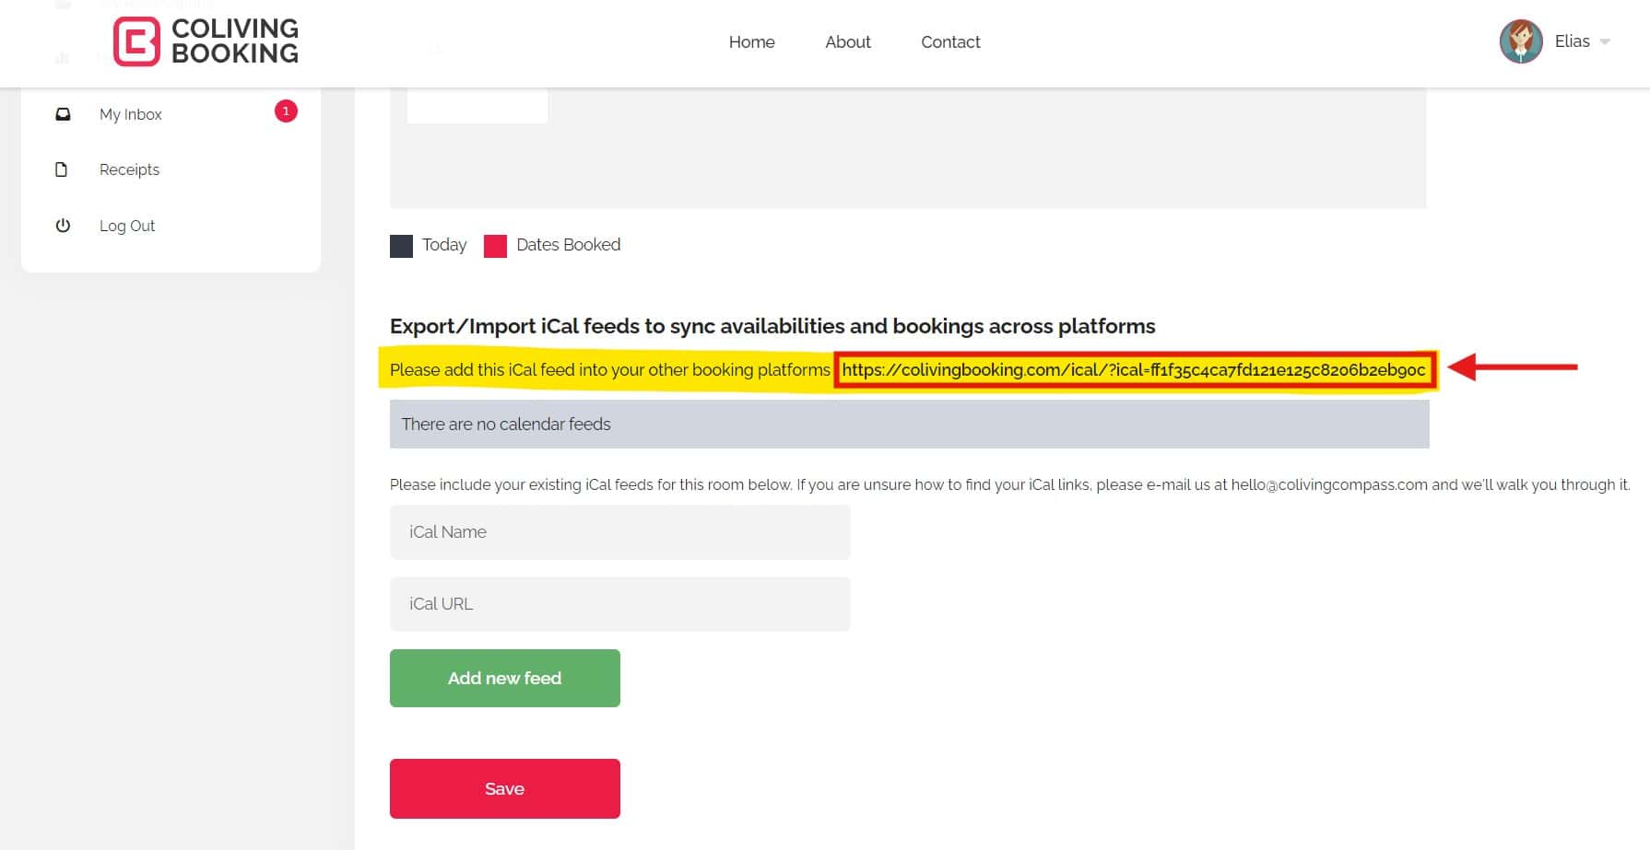Open the About menu item

[847, 42]
